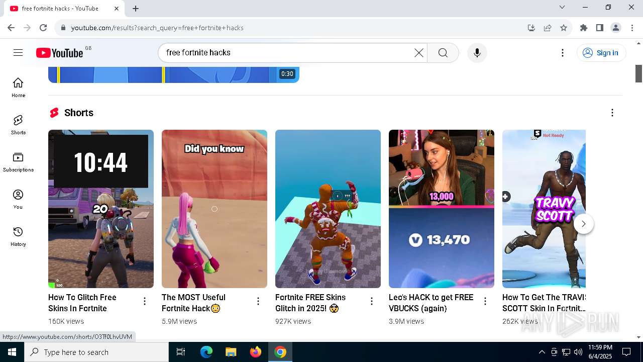643x362 pixels.
Task: Click the Sign in button
Action: pyautogui.click(x=601, y=53)
